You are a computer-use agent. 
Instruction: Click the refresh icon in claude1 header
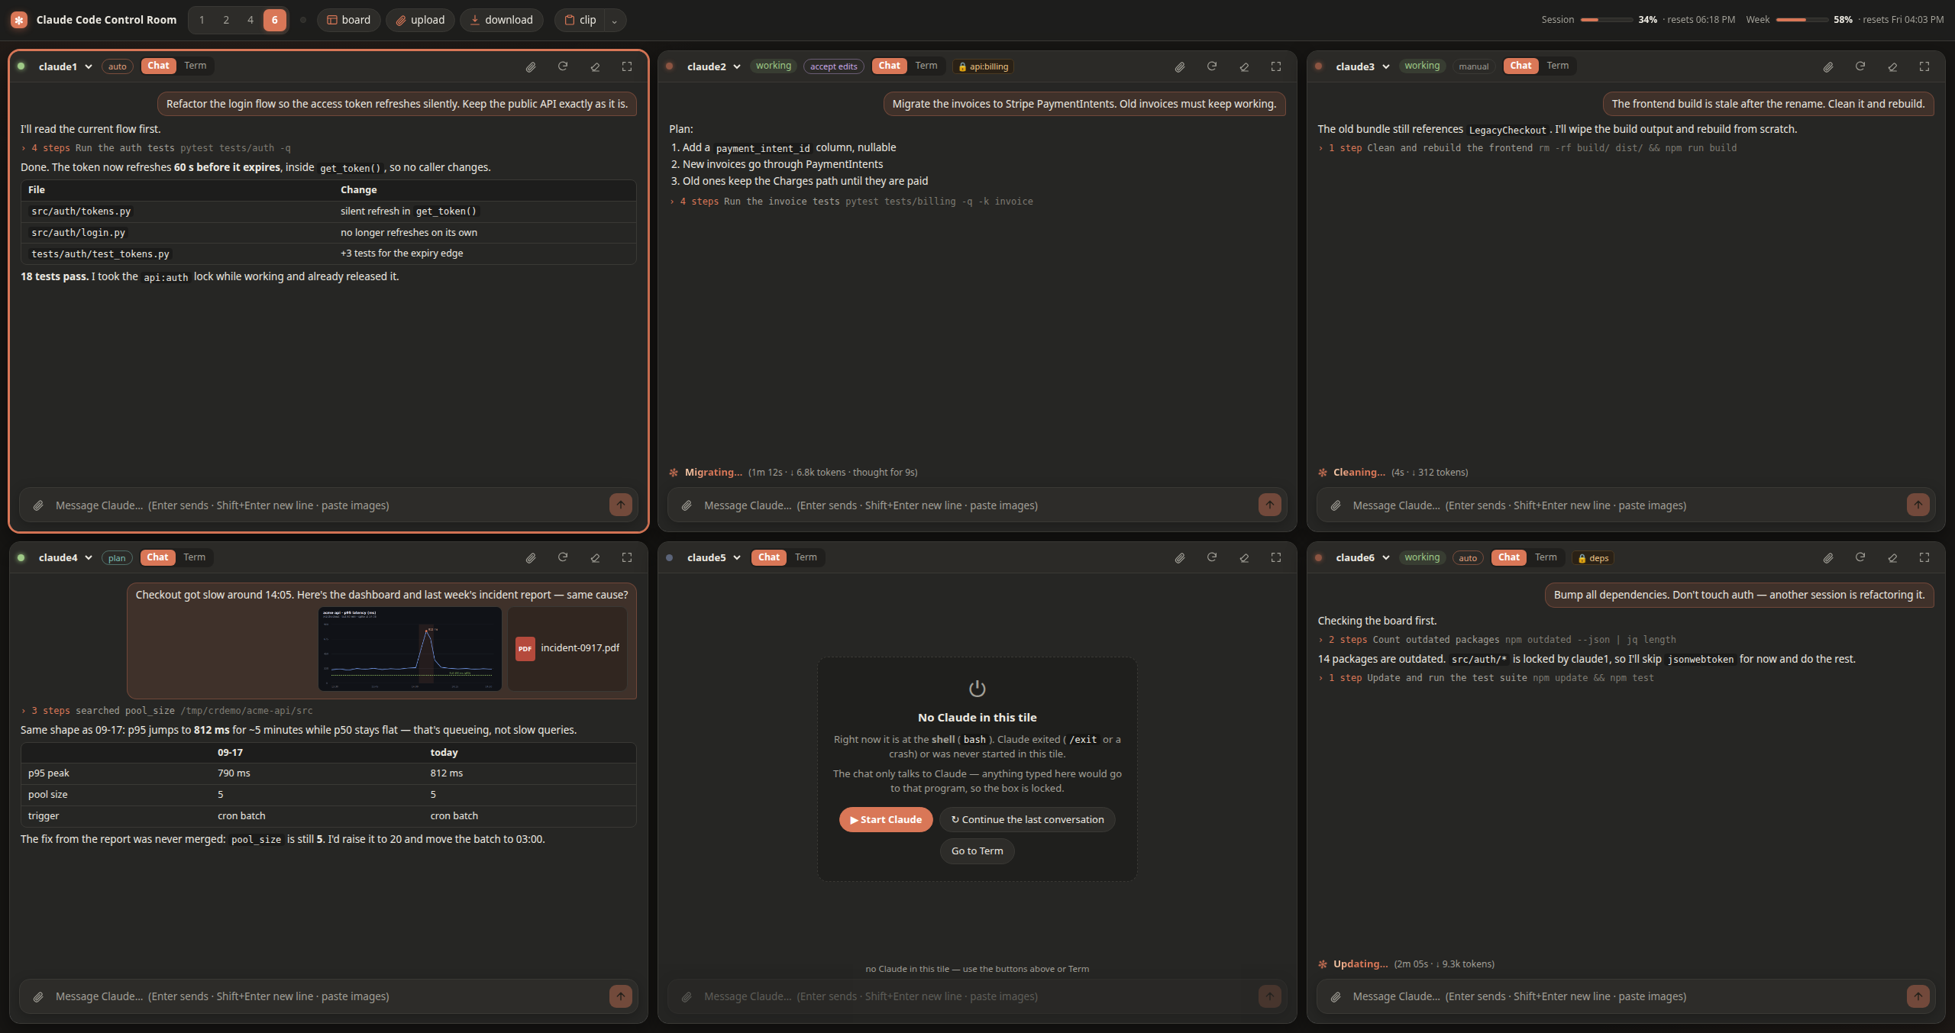pyautogui.click(x=563, y=66)
